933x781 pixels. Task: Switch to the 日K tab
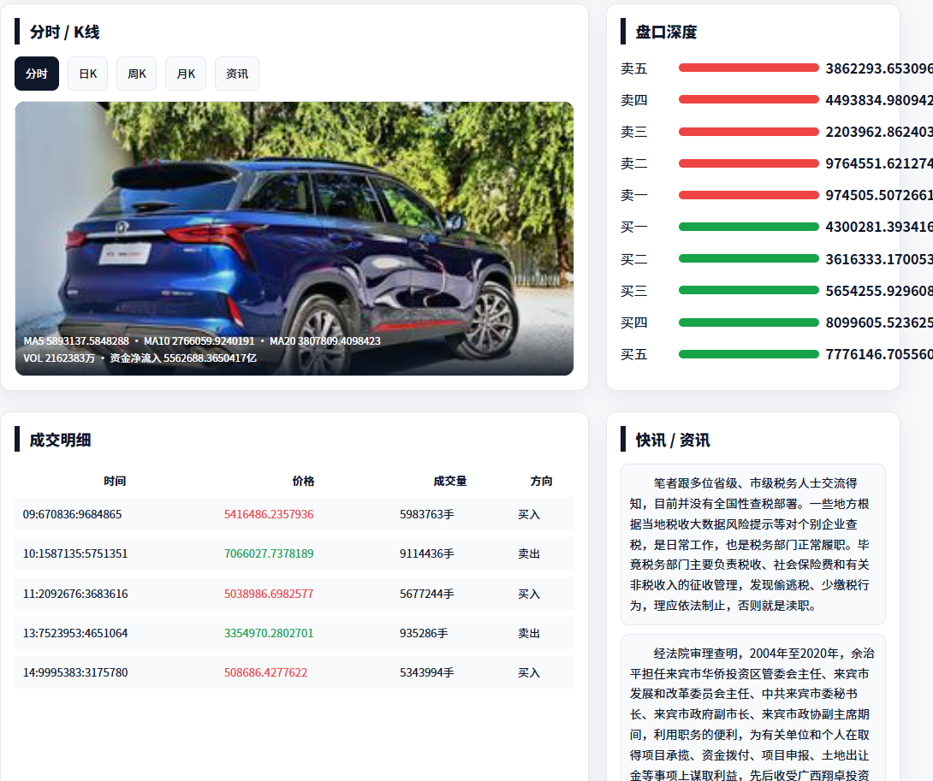pyautogui.click(x=87, y=74)
